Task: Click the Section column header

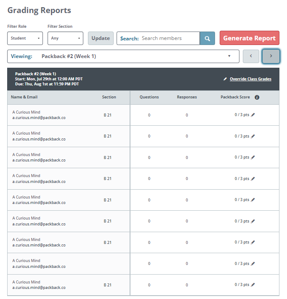Action: [x=109, y=97]
